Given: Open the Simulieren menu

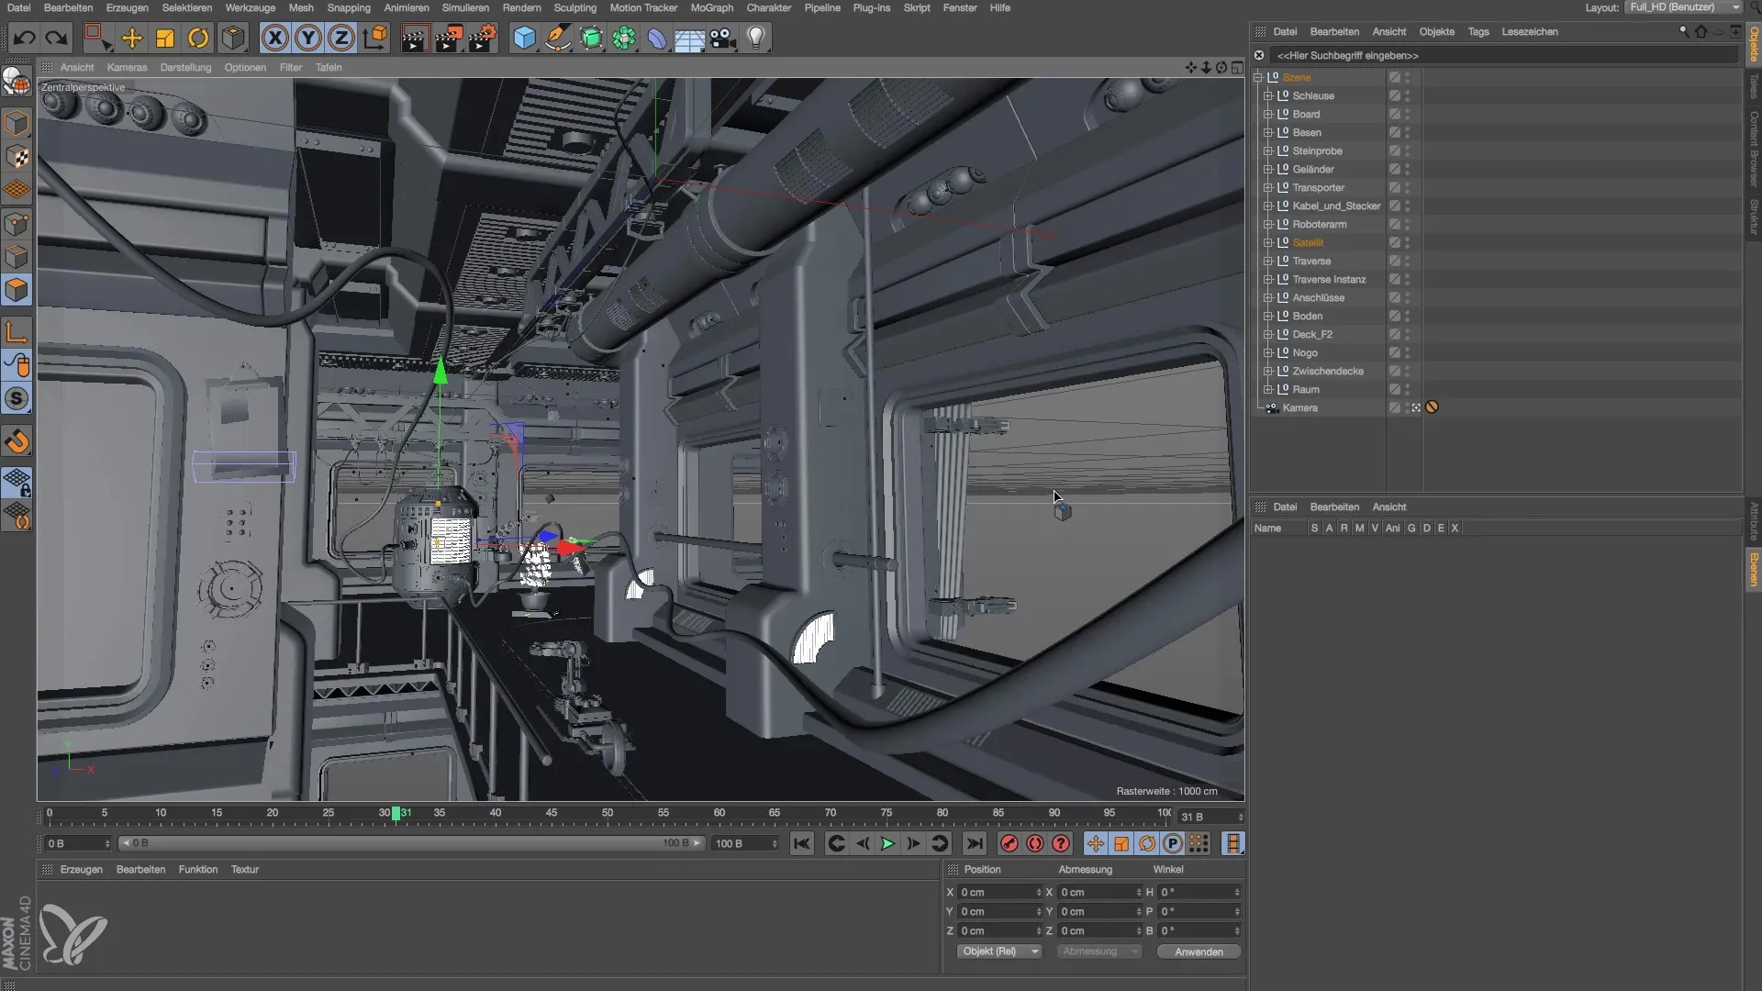Looking at the screenshot, I should coord(465,7).
